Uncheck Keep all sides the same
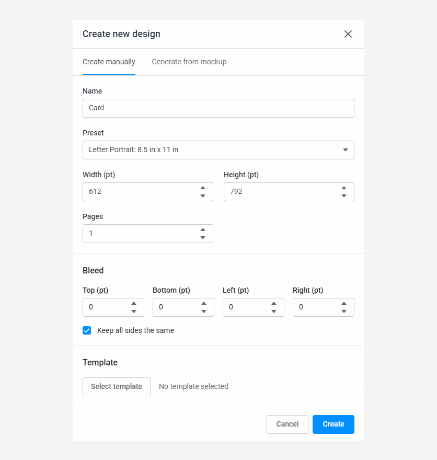The height and width of the screenshot is (460, 437). click(87, 330)
